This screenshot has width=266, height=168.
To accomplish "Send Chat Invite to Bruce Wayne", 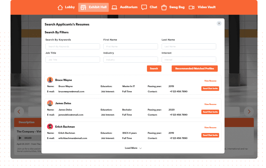I will coord(210,89).
